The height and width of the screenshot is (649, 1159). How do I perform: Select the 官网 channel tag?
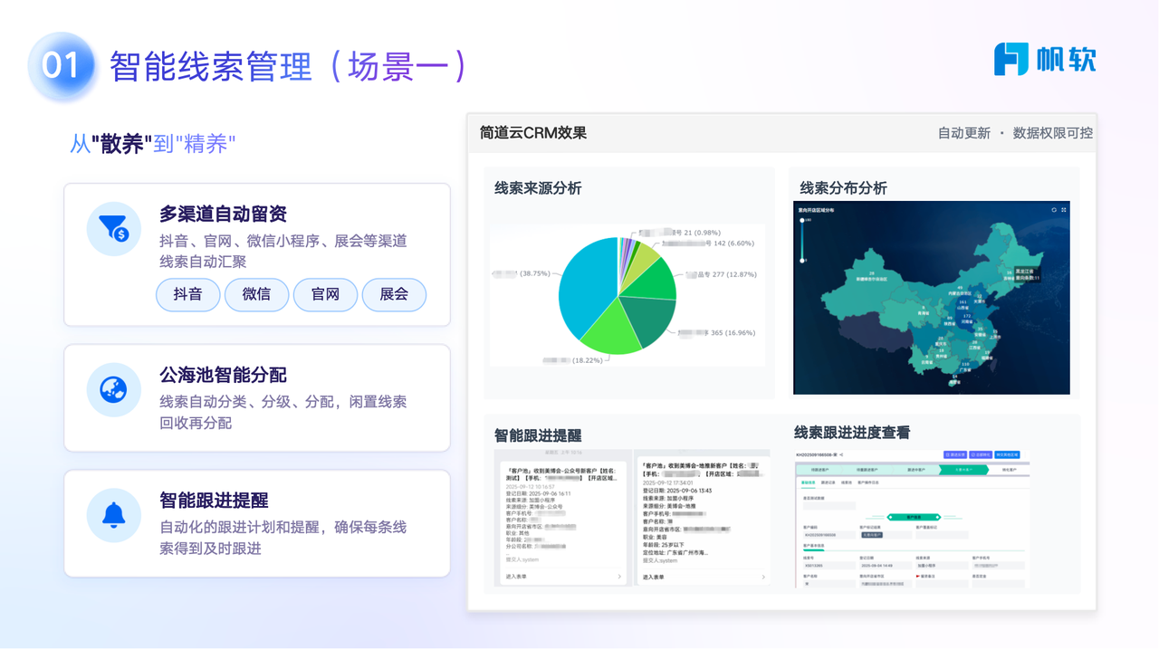tap(325, 295)
